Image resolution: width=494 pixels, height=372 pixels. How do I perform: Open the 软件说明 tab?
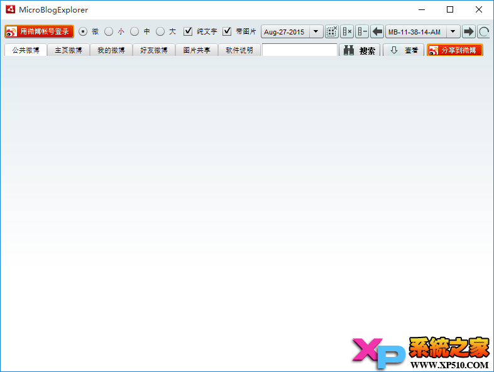click(x=239, y=50)
